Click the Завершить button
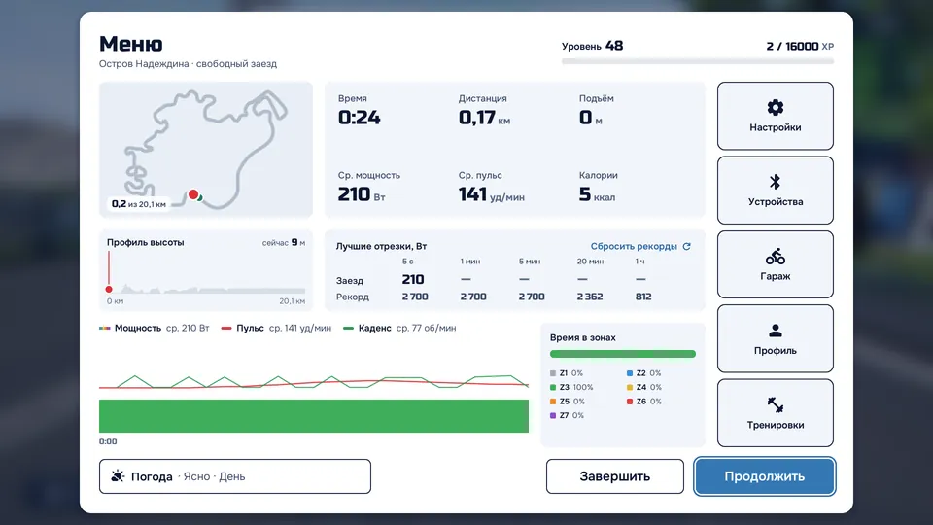The image size is (933, 525). tap(614, 476)
